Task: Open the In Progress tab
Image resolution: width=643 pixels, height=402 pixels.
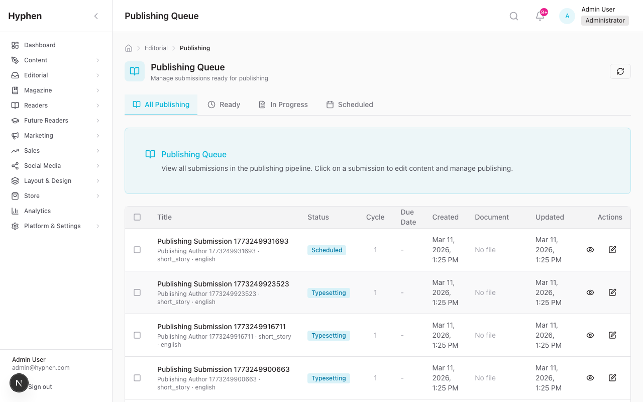Action: point(283,105)
